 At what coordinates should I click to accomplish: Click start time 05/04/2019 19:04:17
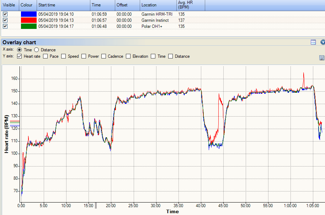click(56, 26)
